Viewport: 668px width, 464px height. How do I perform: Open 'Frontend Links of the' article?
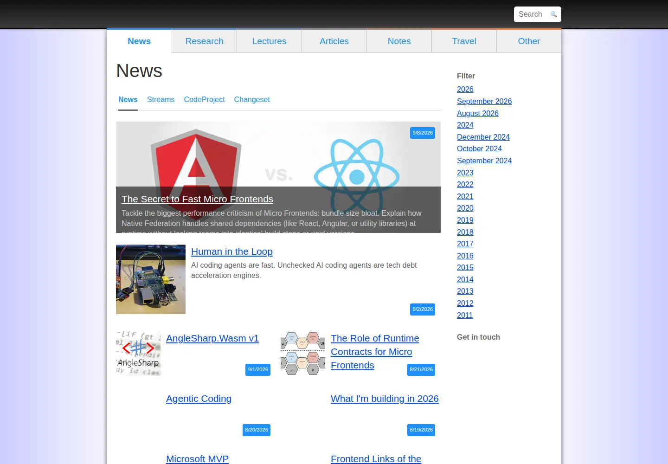[x=376, y=459]
